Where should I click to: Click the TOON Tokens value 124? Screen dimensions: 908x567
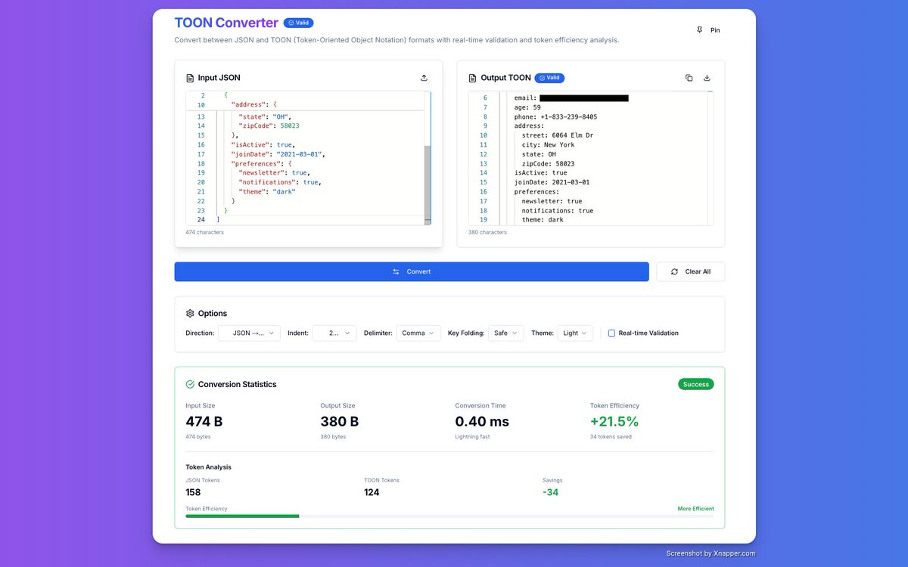pos(372,492)
